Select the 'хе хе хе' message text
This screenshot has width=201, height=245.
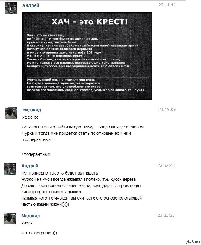pyautogui.click(x=30, y=117)
